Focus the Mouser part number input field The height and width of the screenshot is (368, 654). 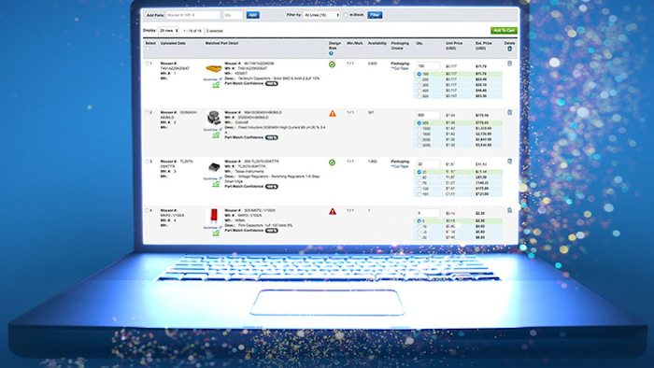[x=192, y=15]
